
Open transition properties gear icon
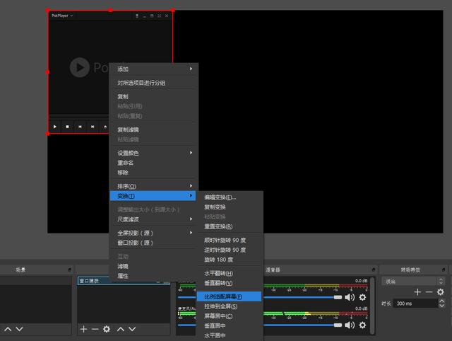pyautogui.click(x=441, y=292)
